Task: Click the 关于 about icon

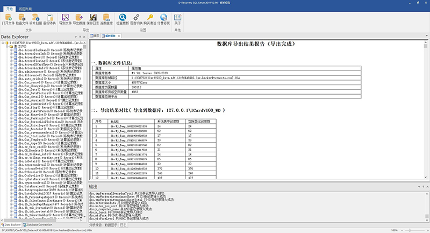Action: coord(178,19)
